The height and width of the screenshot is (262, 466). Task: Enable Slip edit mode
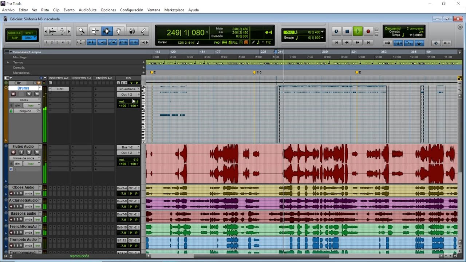click(x=15, y=38)
